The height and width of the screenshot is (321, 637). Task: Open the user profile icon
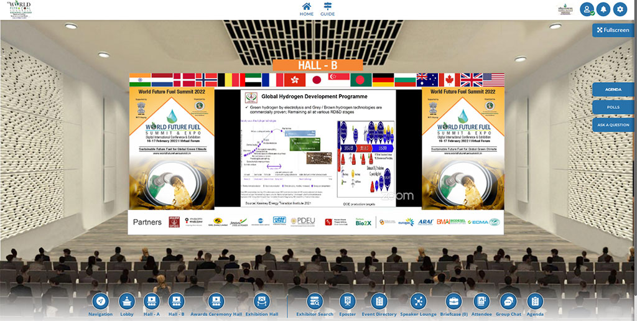587,9
